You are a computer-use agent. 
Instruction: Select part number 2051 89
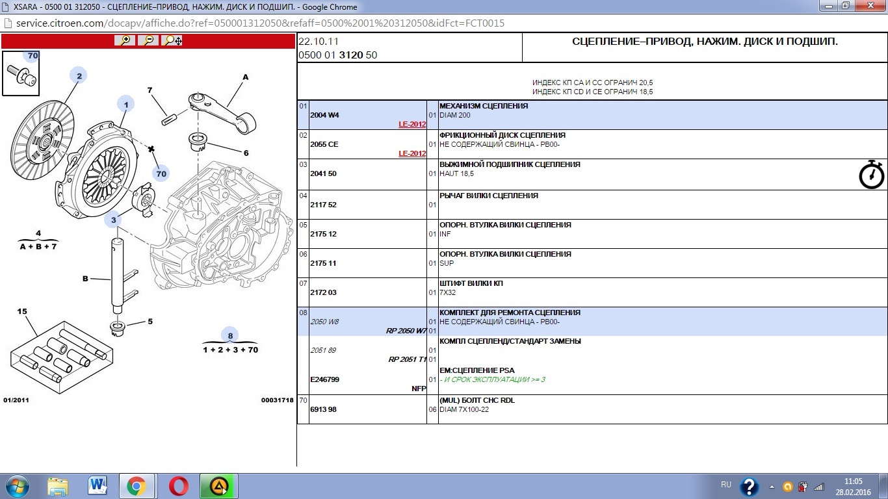point(323,350)
